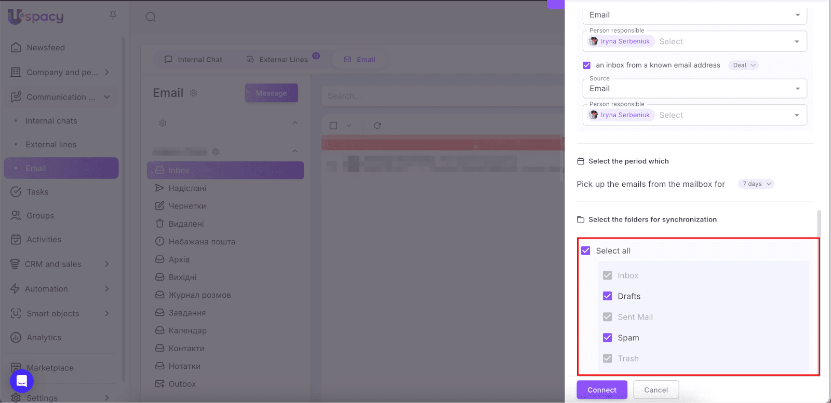Switch to the External Lines tab
The height and width of the screenshot is (403, 831).
click(x=277, y=60)
